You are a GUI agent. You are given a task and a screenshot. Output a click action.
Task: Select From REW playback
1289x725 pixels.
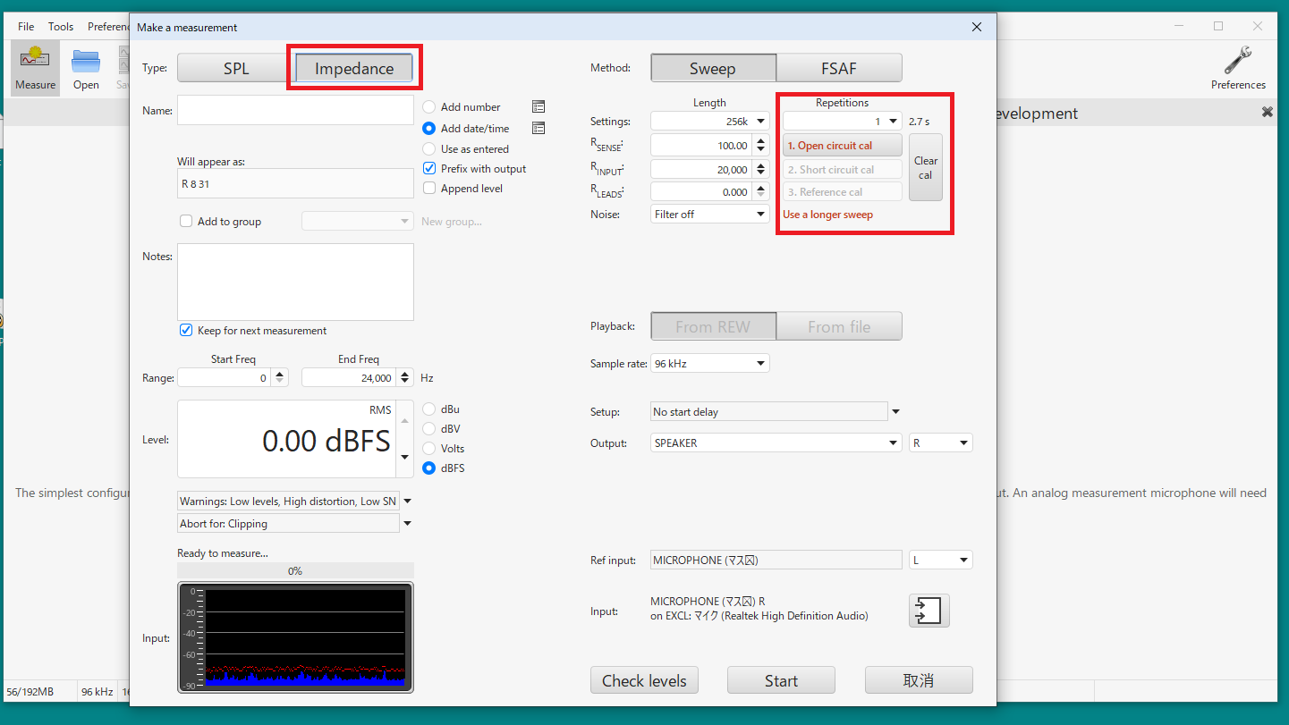point(713,326)
